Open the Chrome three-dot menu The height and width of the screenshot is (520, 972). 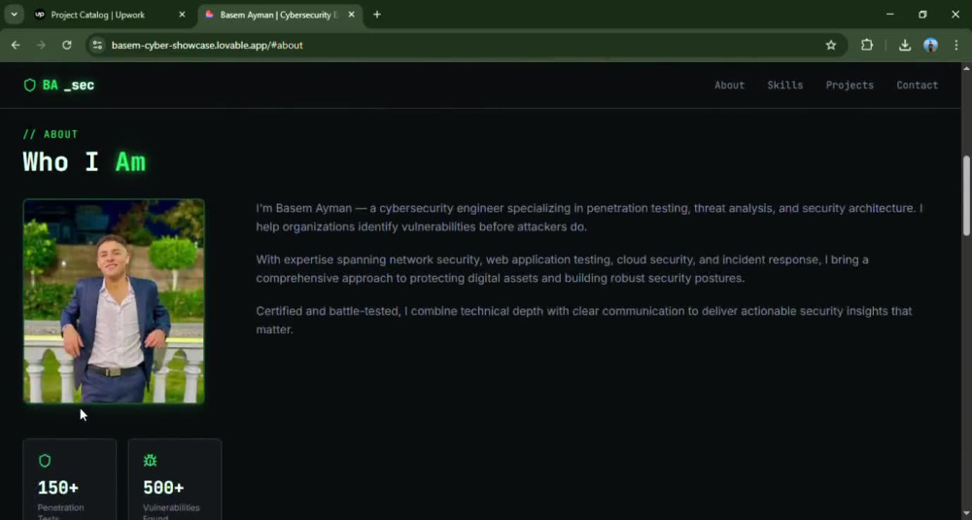pyautogui.click(x=955, y=46)
